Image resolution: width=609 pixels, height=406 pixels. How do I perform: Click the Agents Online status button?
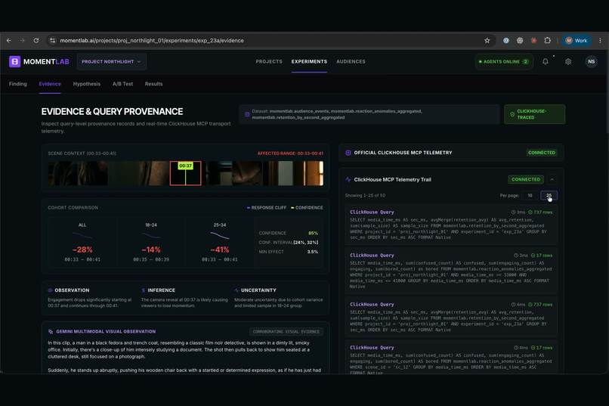(x=504, y=61)
